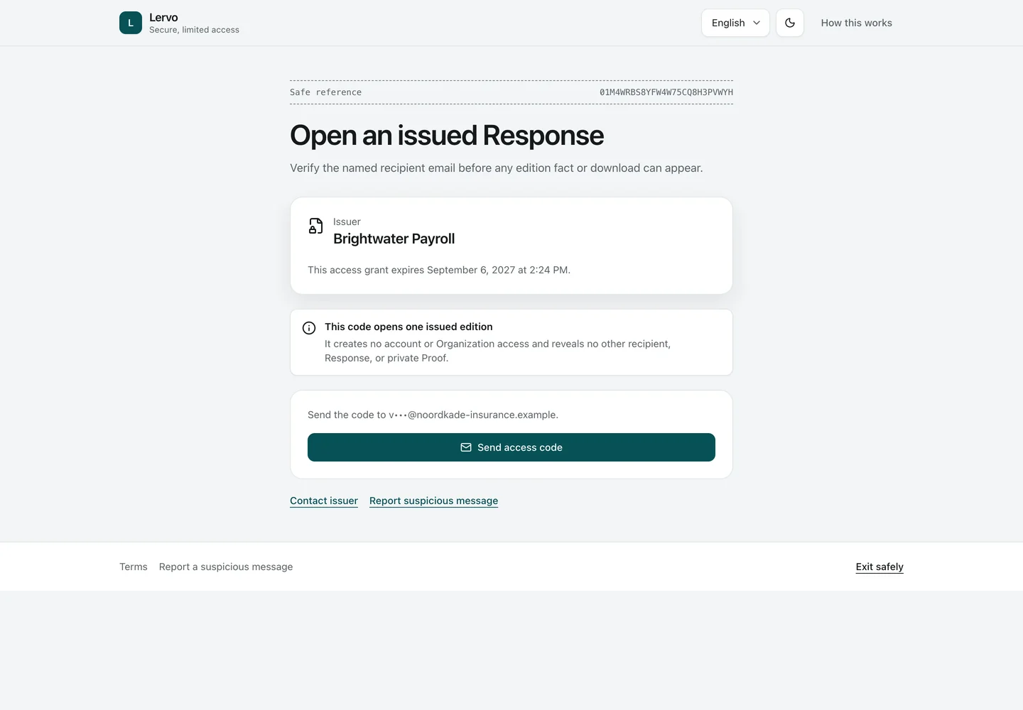Click the access grant expiry date text

pyautogui.click(x=439, y=270)
